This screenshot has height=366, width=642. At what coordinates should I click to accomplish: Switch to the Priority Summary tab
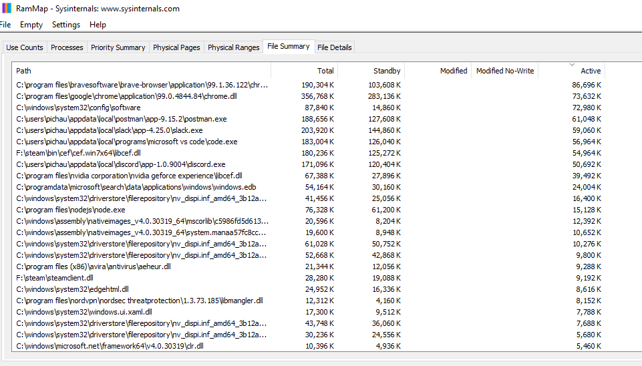118,47
